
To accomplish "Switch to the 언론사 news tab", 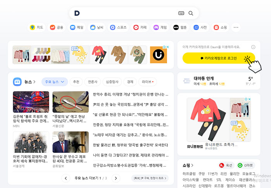I will coord(93,82).
